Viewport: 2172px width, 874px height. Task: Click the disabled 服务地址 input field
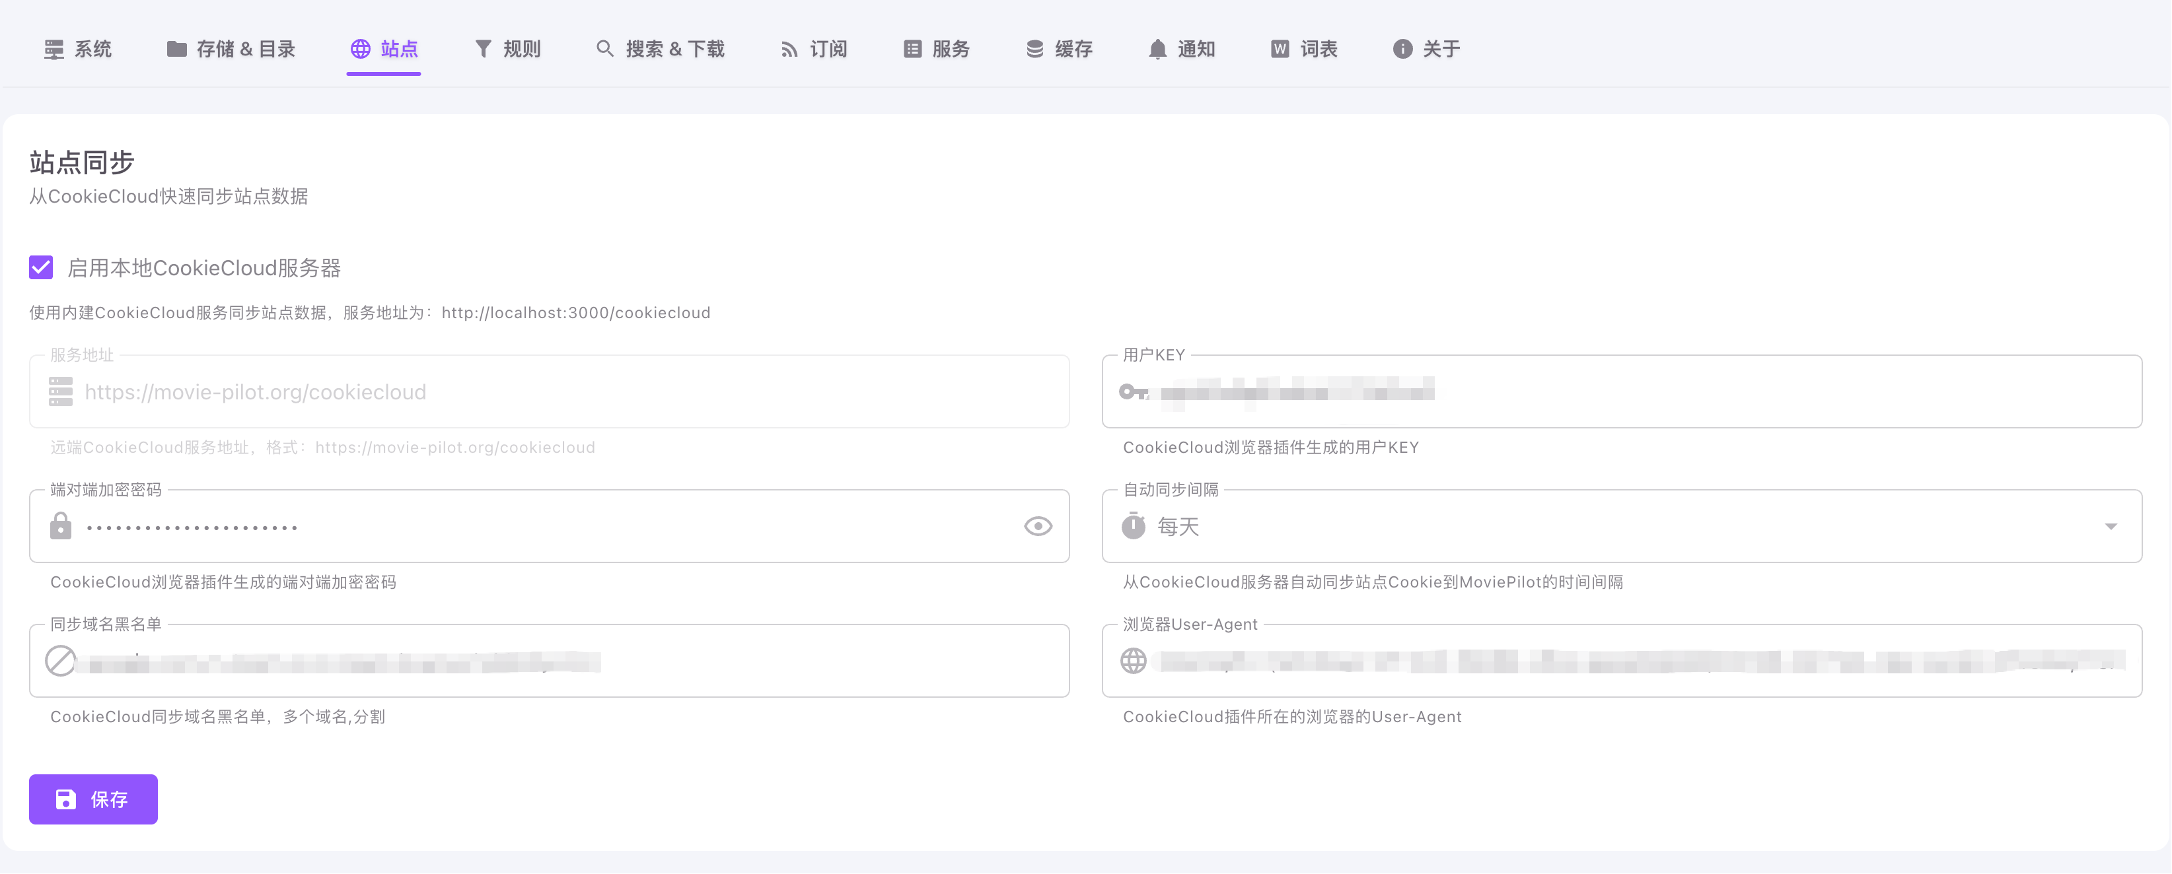[550, 392]
